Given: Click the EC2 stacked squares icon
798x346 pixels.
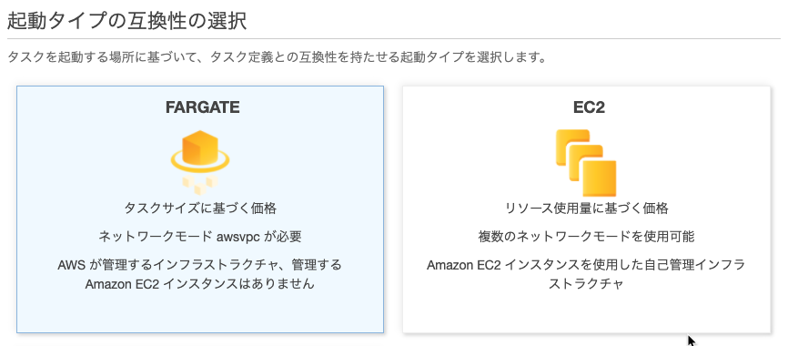Looking at the screenshot, I should 586,163.
